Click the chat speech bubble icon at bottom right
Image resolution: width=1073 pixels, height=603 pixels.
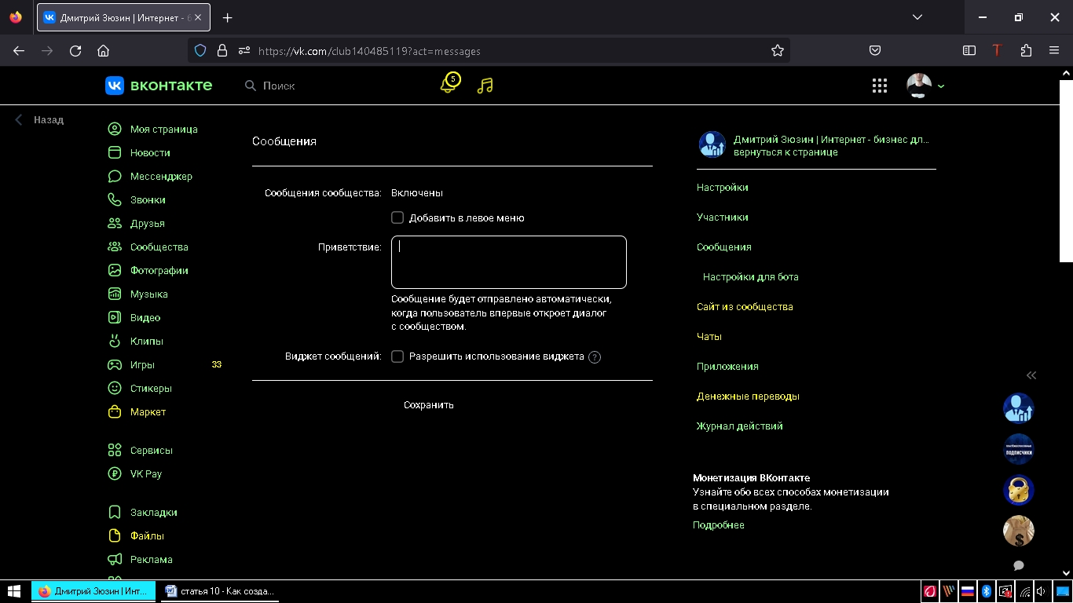pyautogui.click(x=1019, y=566)
